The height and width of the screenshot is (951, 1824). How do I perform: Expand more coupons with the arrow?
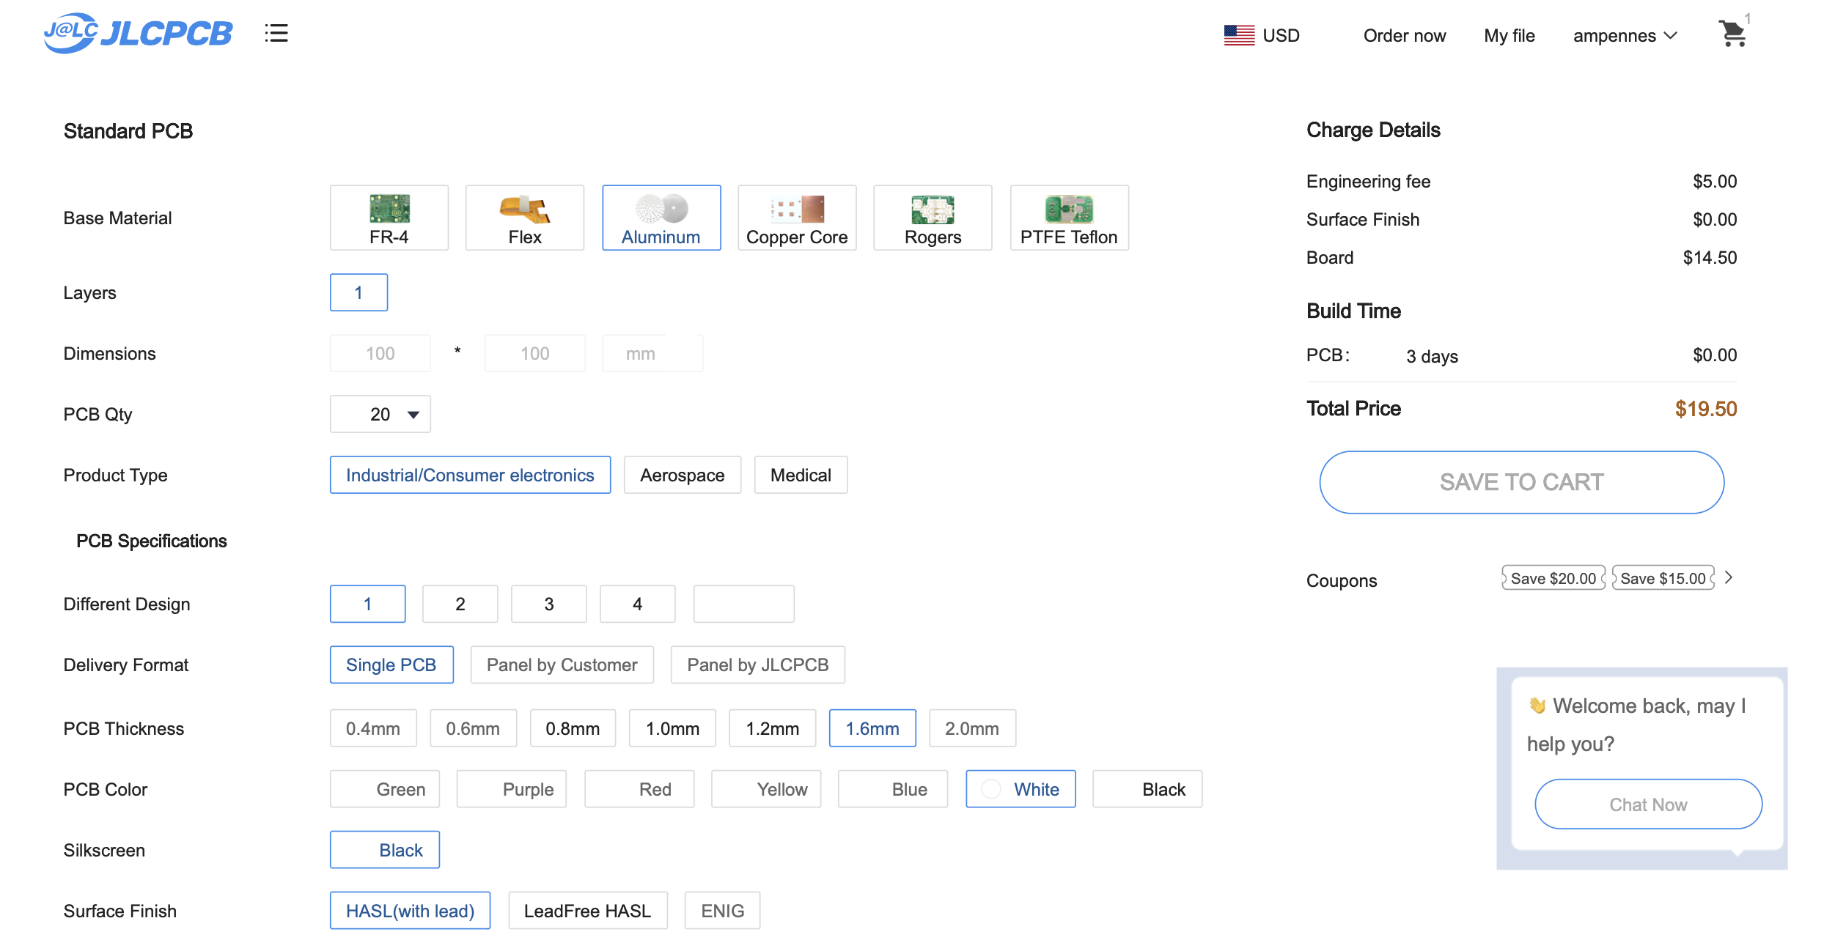[1729, 578]
